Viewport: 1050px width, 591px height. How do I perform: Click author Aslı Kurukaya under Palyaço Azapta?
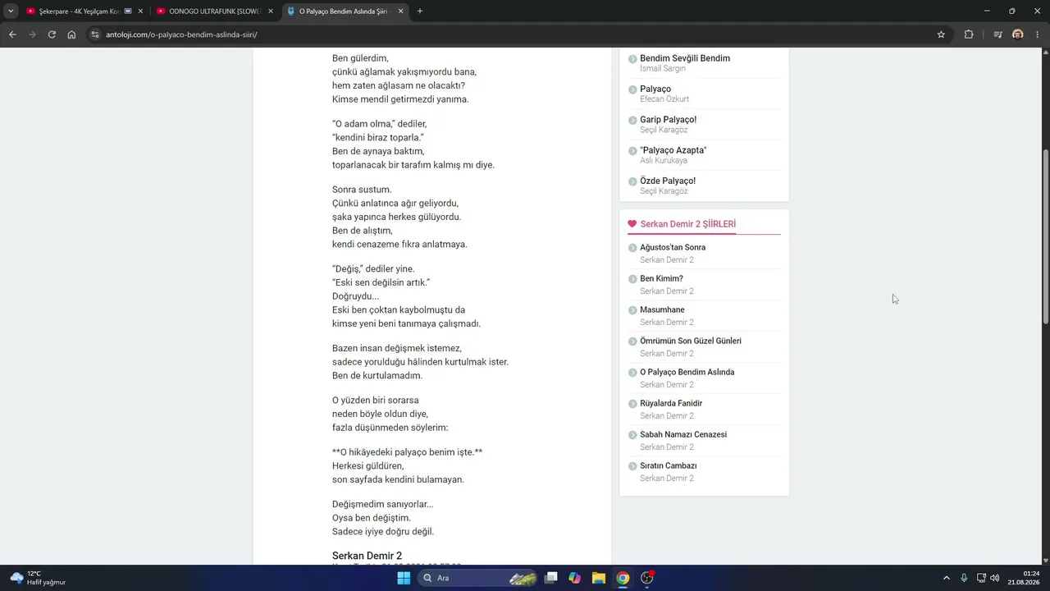[664, 161]
